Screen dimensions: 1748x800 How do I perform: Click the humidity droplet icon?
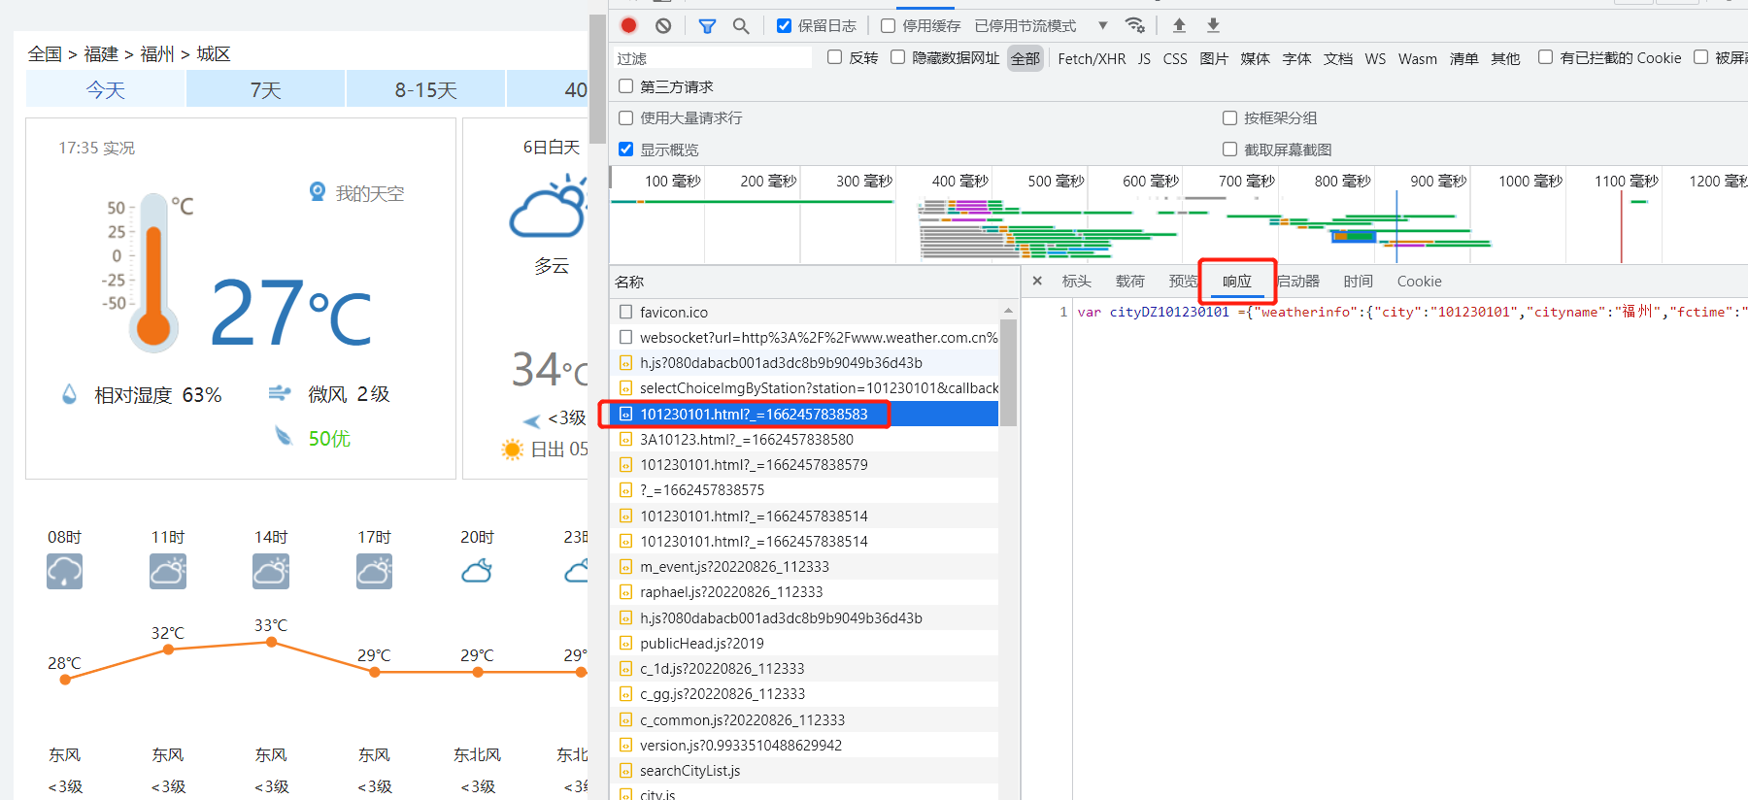click(x=69, y=394)
